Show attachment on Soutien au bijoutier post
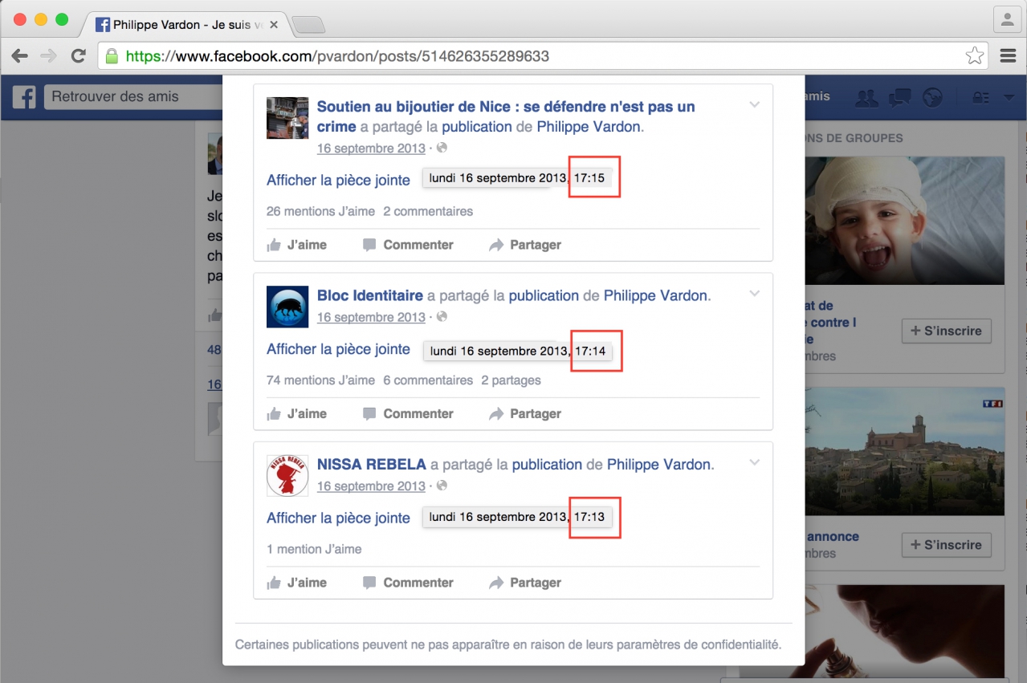Image resolution: width=1027 pixels, height=683 pixels. (338, 180)
